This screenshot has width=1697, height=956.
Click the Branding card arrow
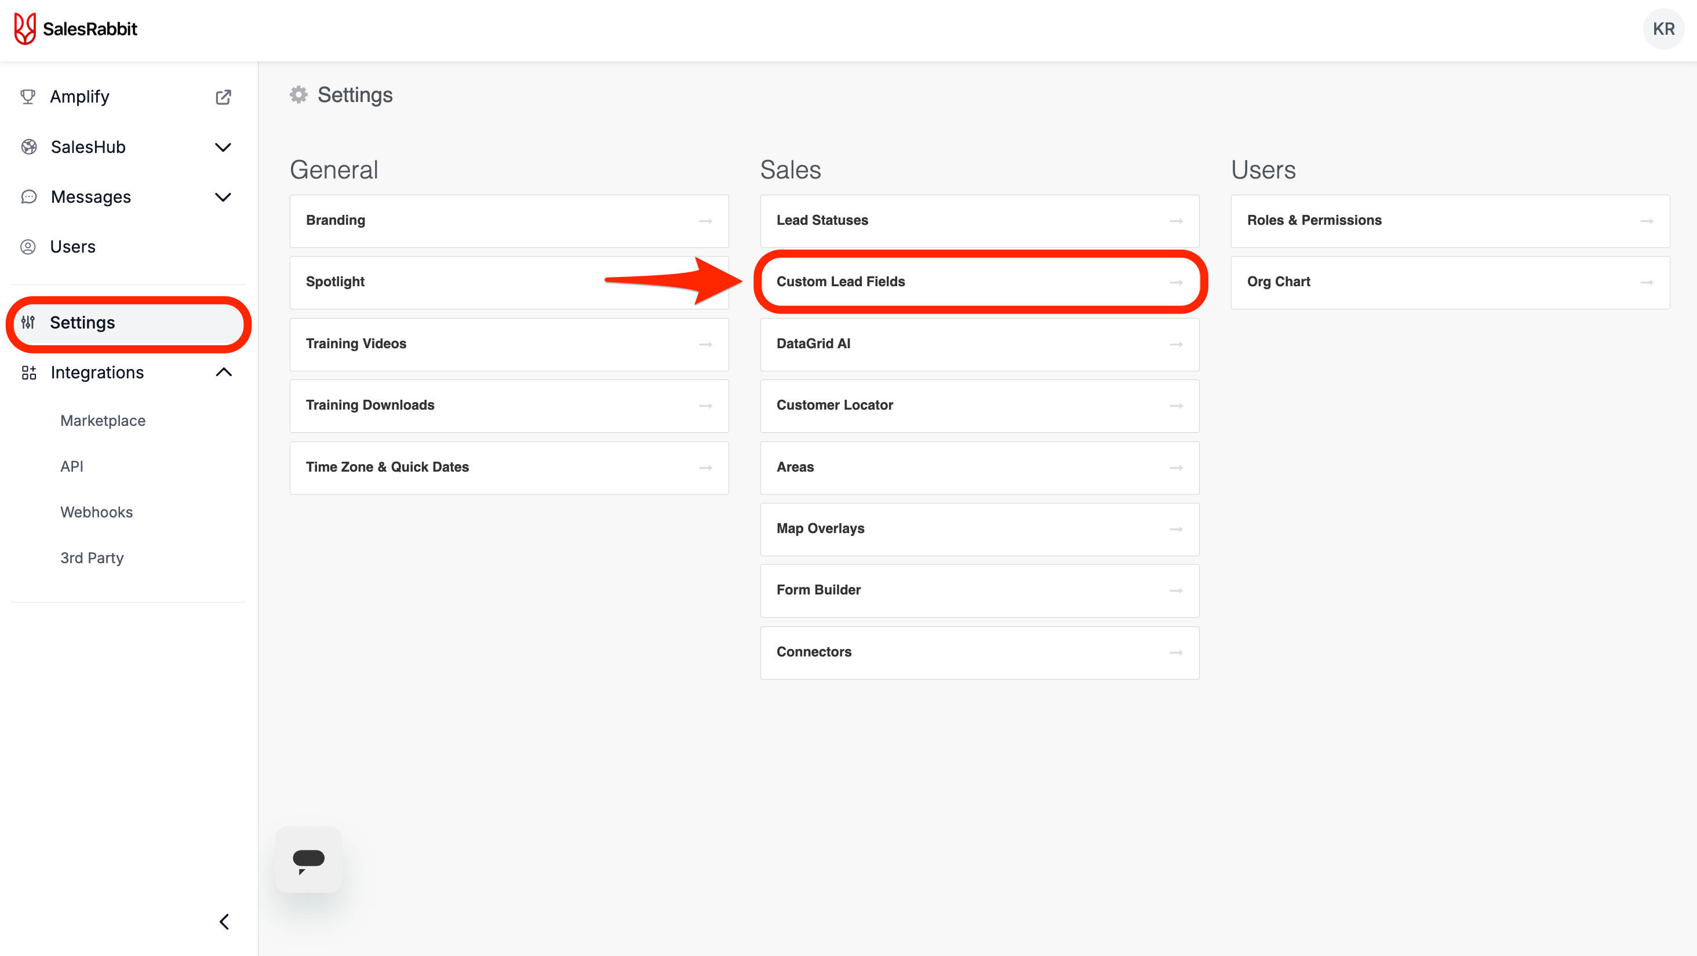point(705,221)
